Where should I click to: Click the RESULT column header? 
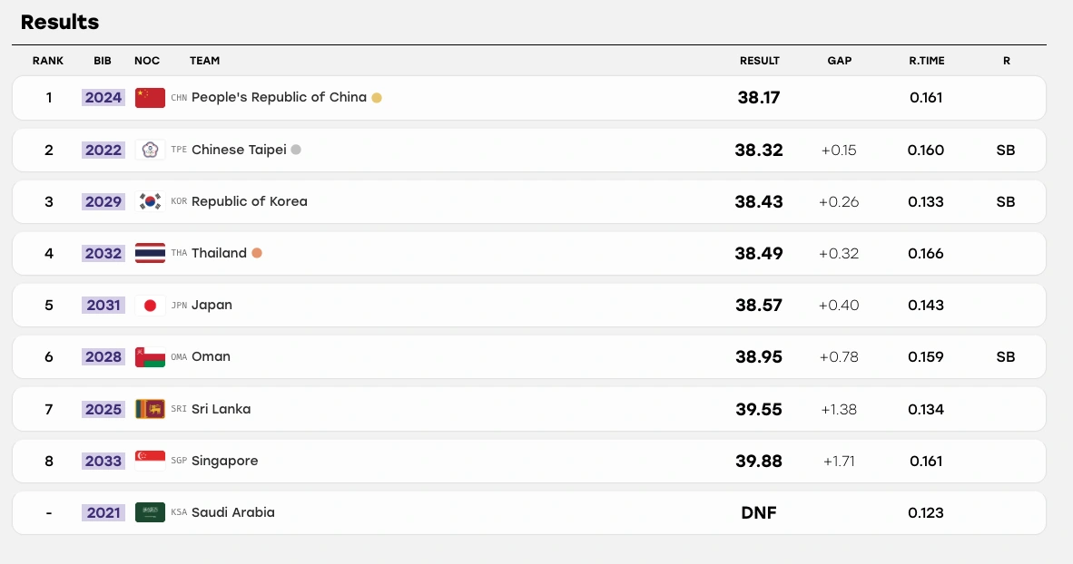tap(760, 61)
